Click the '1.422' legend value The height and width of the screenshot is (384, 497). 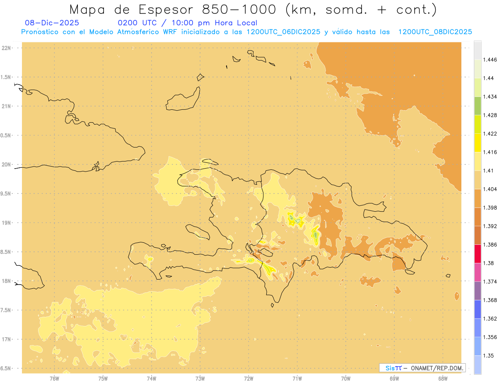(x=490, y=134)
